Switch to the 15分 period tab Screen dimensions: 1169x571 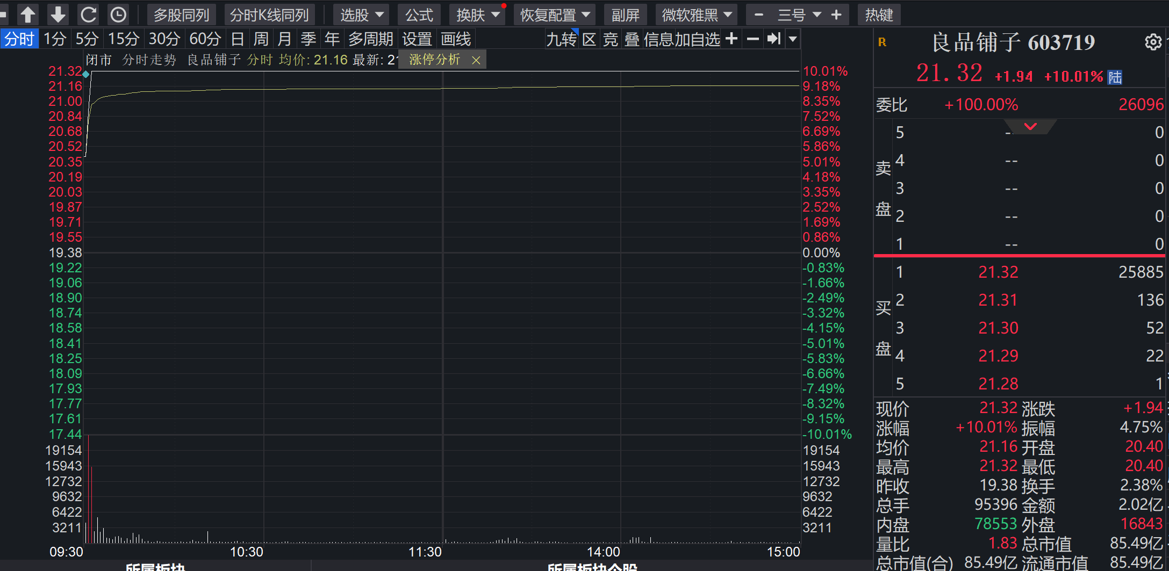124,39
